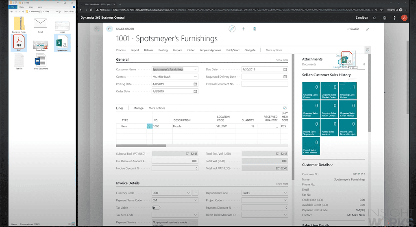The image size is (416, 227).
Task: Open the Process menu
Action: [121, 50]
